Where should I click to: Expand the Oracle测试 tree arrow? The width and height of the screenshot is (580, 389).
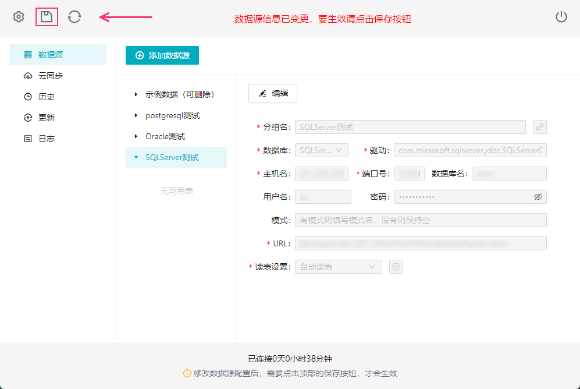coord(136,136)
